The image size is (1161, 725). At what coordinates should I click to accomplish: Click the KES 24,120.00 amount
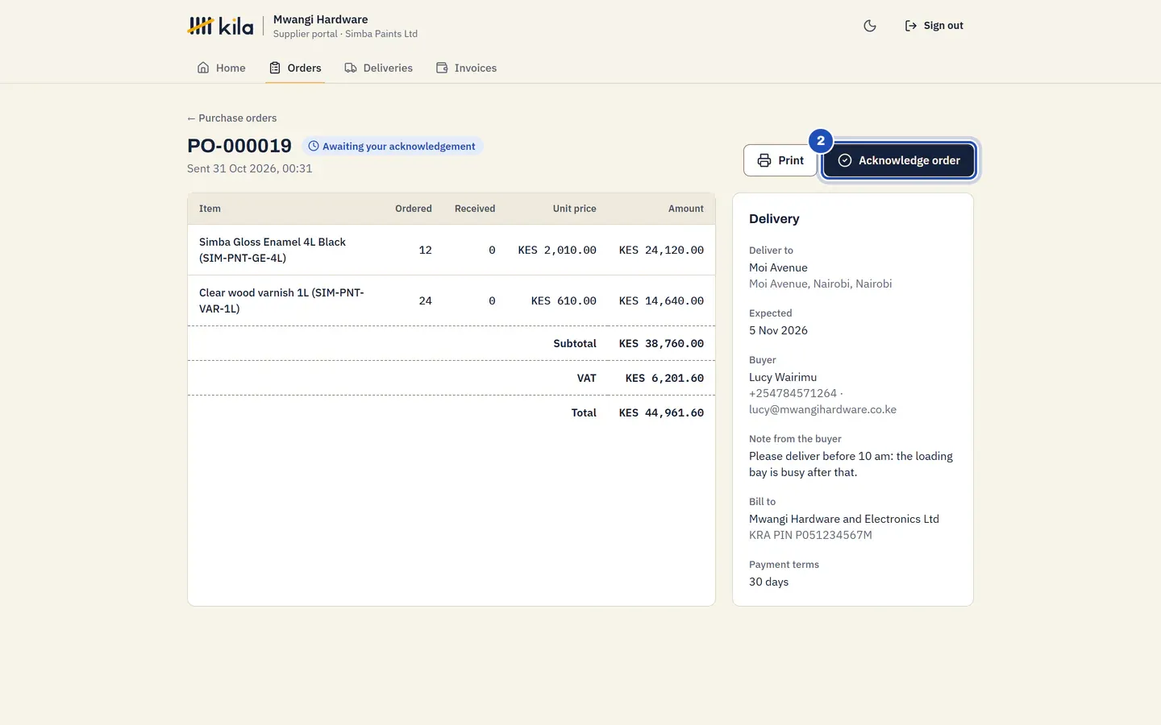click(x=661, y=250)
